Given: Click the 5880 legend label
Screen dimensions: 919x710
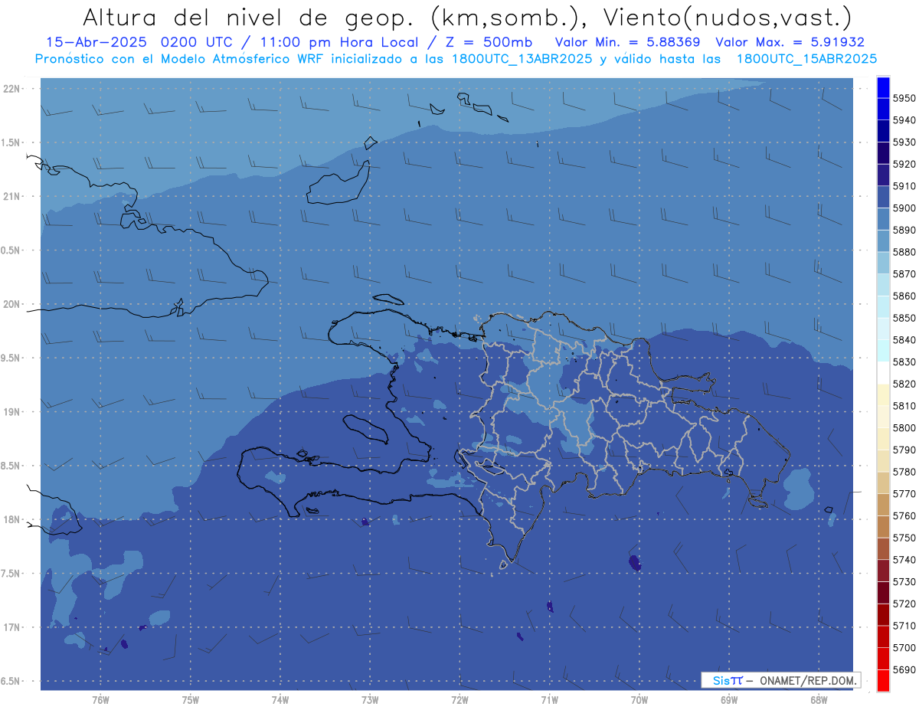Looking at the screenshot, I should pos(904,252).
